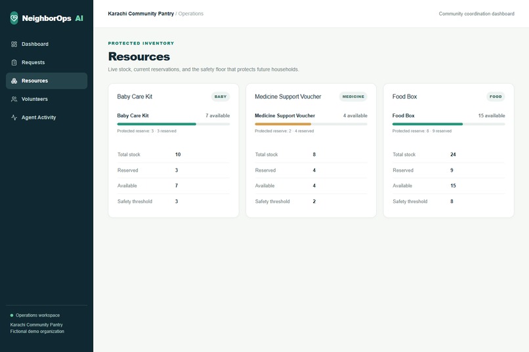Image resolution: width=529 pixels, height=352 pixels.
Task: Click the green Operations workspace status dot
Action: (x=12, y=315)
